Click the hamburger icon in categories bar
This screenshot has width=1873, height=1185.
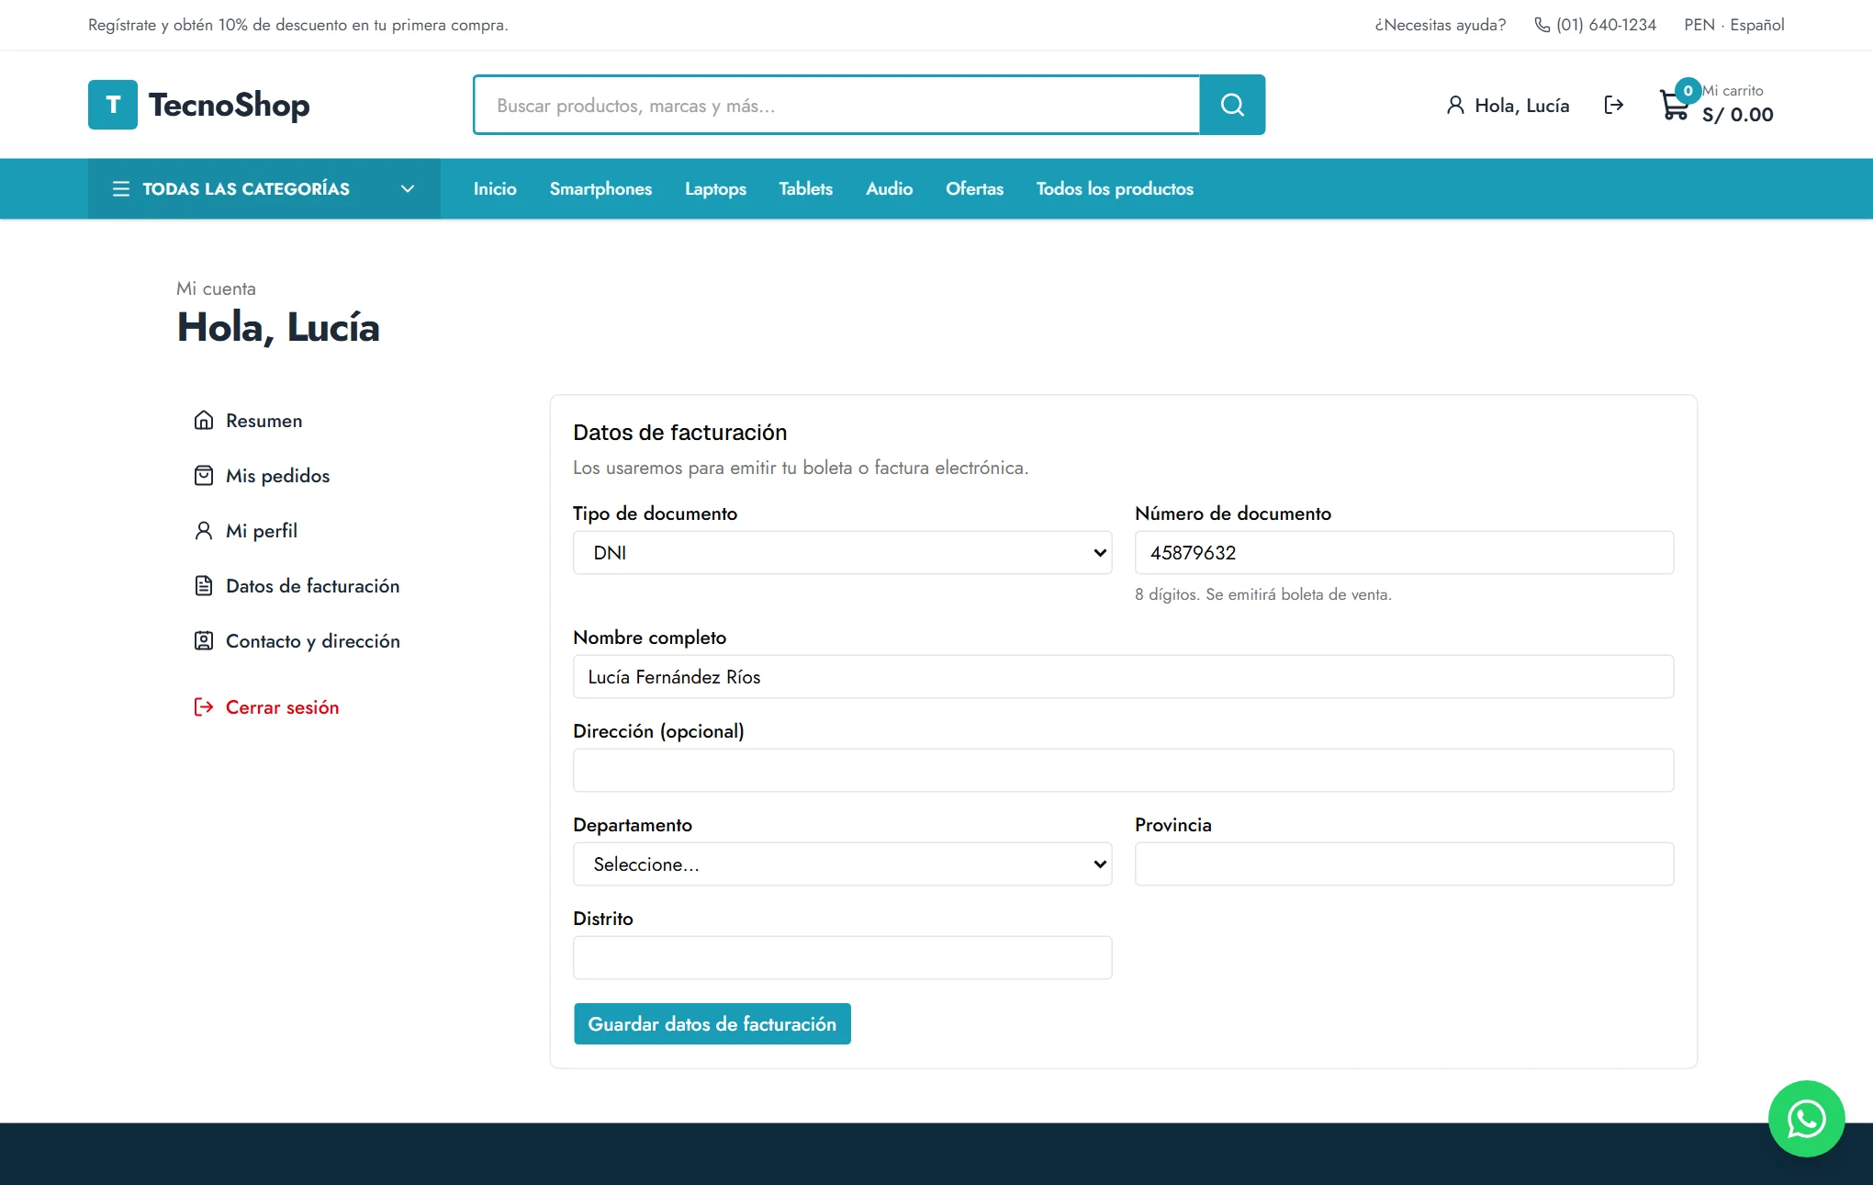pos(121,188)
